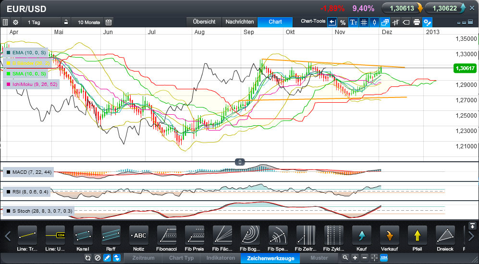The height and width of the screenshot is (264, 479).
Task: Toggle the chart grid lines
Action: tap(364, 22)
